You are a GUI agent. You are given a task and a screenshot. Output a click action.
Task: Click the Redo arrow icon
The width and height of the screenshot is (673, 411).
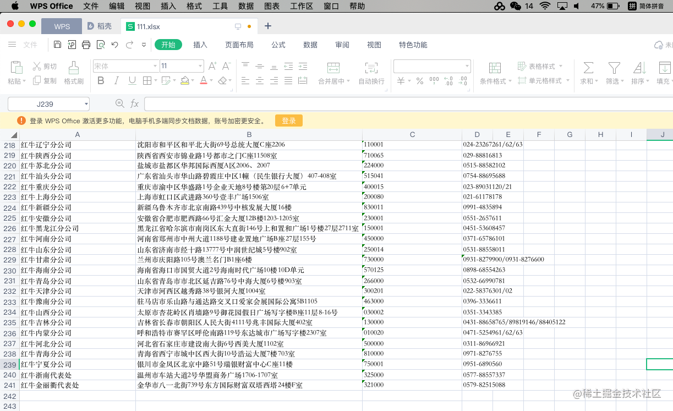point(129,45)
